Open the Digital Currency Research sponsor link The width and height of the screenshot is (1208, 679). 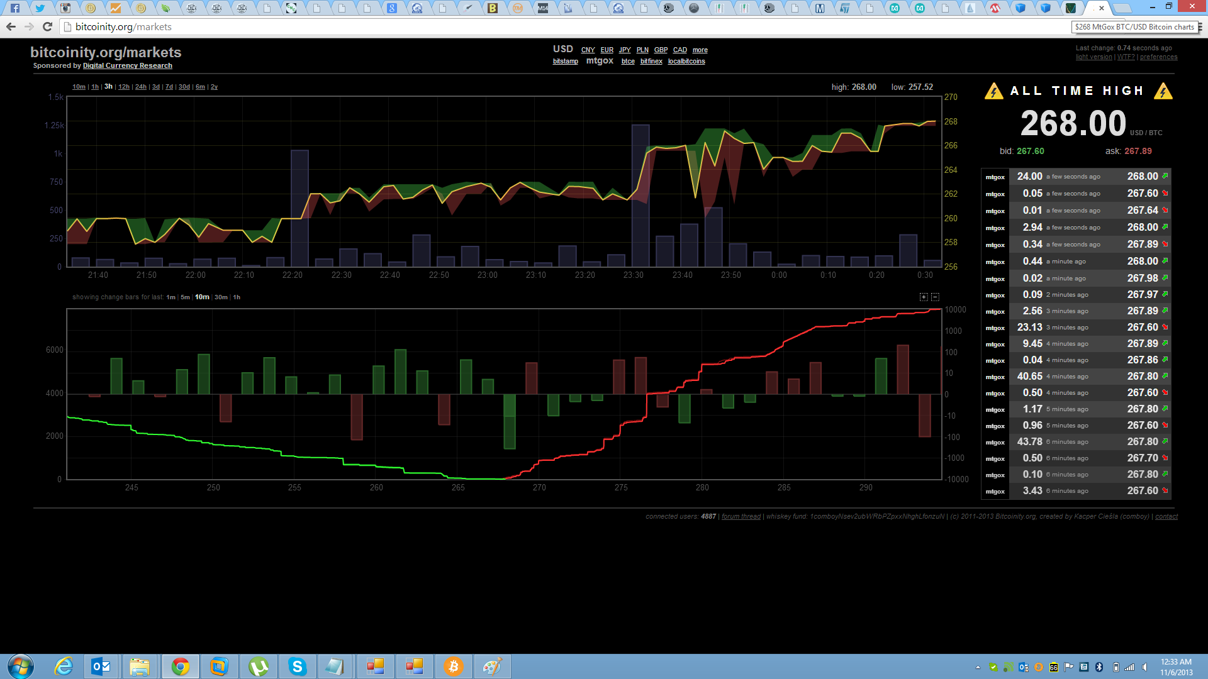point(127,65)
